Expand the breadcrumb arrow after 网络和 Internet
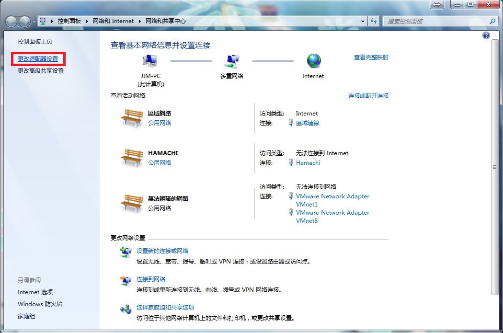 [x=140, y=22]
